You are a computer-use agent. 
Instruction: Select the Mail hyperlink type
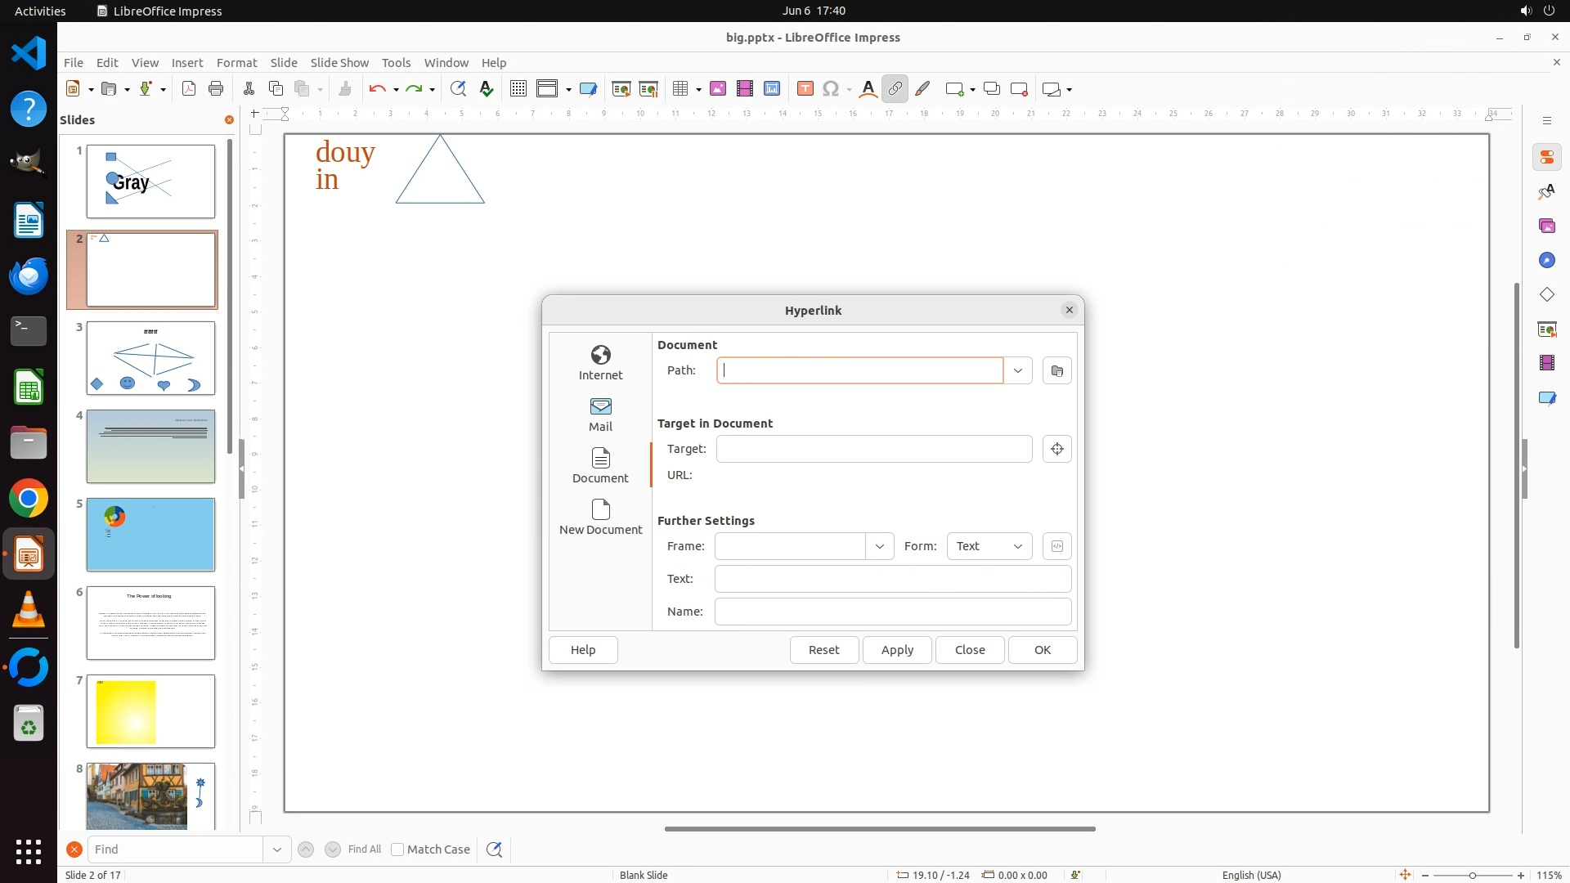click(600, 414)
